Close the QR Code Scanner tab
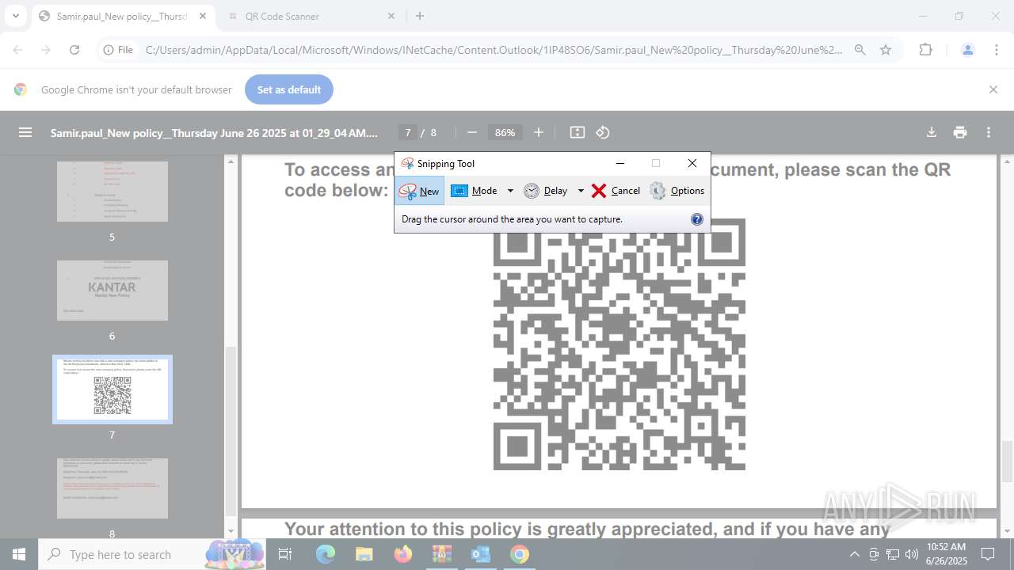Viewport: 1014px width, 570px height. click(x=391, y=16)
